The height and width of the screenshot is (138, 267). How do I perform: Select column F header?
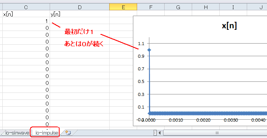(x=151, y=7)
